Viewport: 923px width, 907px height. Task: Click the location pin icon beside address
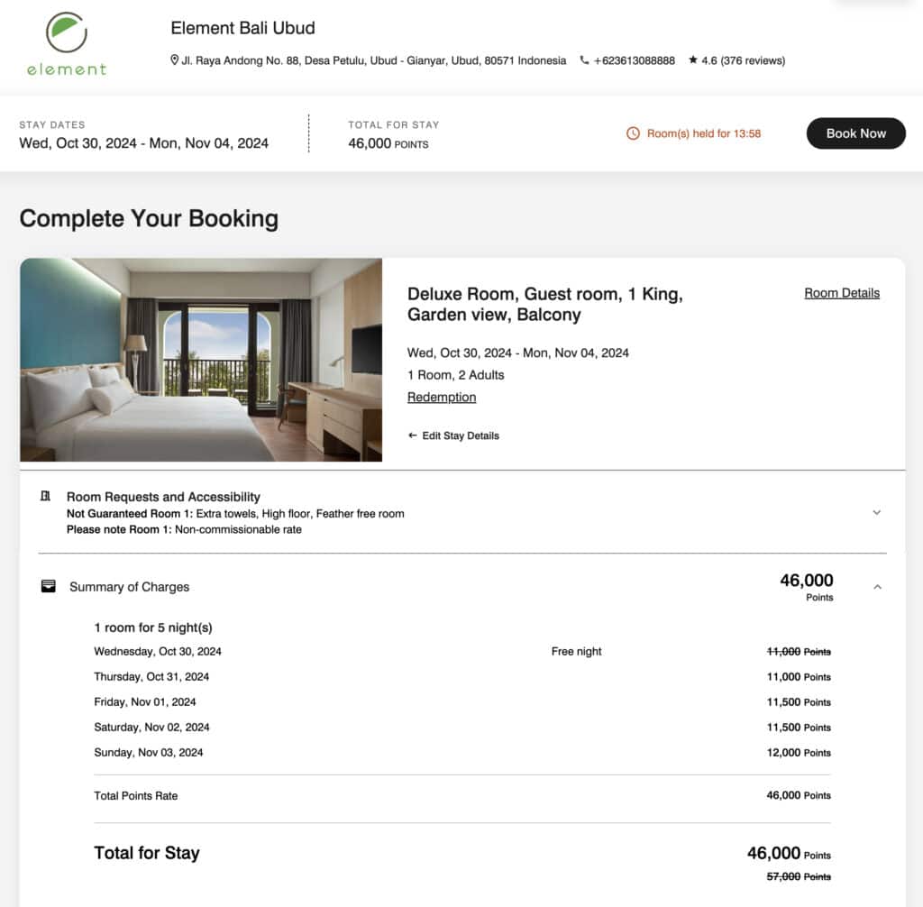pyautogui.click(x=175, y=60)
